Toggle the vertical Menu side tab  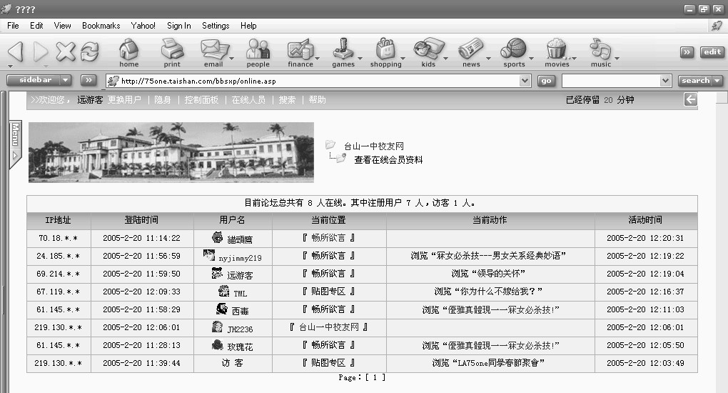tap(14, 143)
